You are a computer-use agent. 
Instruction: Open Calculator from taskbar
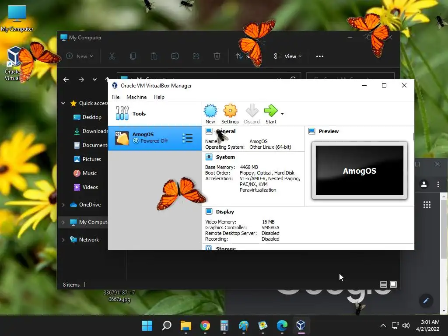(224, 325)
